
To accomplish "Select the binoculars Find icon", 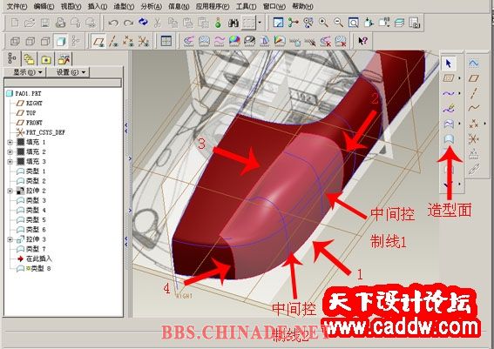I will point(233,23).
